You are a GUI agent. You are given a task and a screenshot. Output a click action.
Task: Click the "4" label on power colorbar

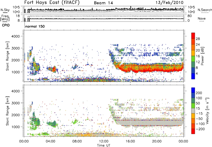tap(197, 73)
